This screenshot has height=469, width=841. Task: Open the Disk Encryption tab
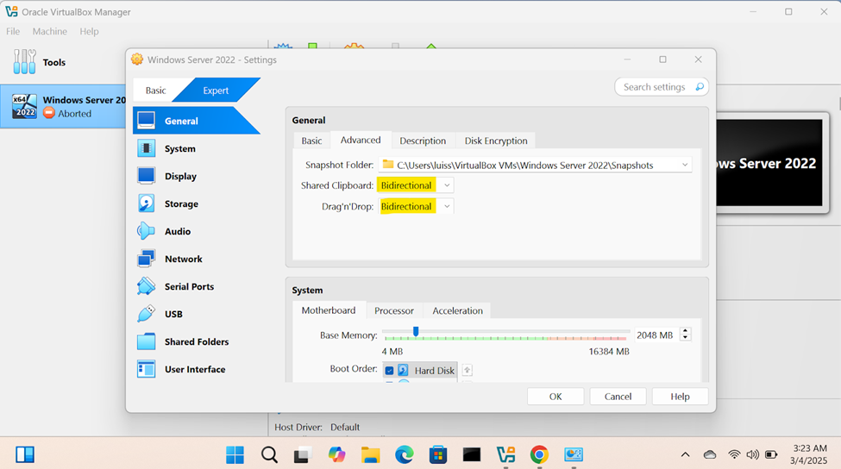(496, 141)
